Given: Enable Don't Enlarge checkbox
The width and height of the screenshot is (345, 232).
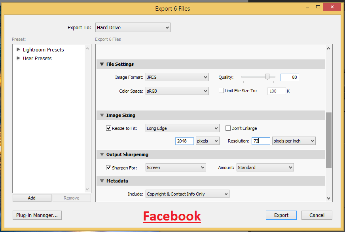Looking at the screenshot, I should [228, 128].
